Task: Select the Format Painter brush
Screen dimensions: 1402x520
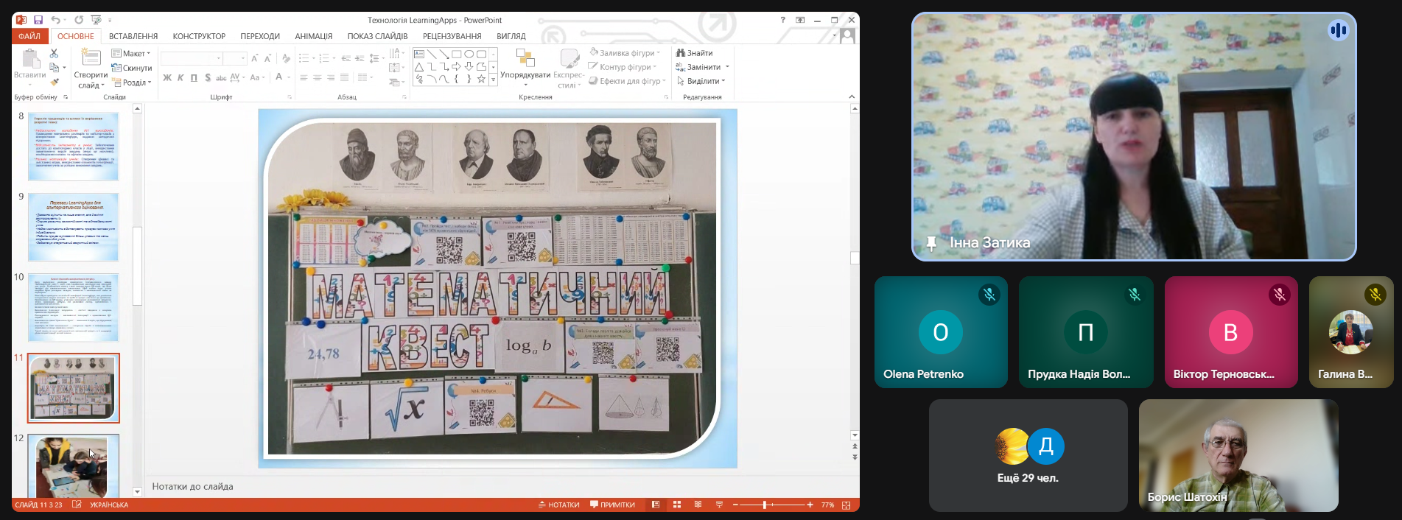Action: pos(54,82)
